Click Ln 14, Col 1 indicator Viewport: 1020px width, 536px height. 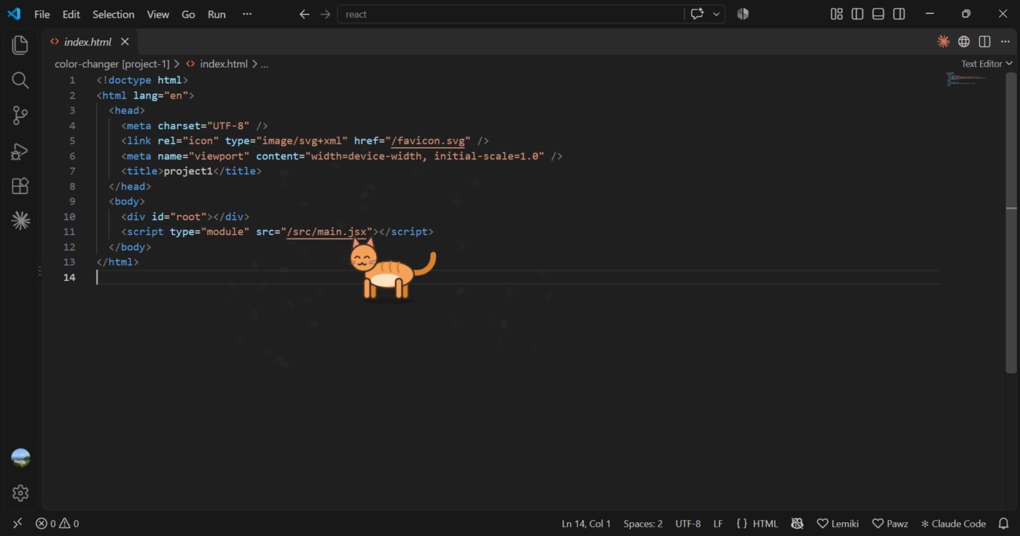[x=586, y=524]
